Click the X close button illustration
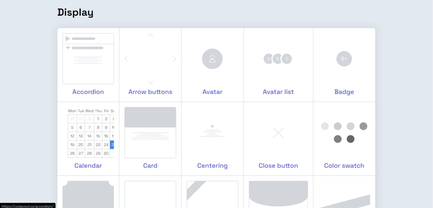Image resolution: width=433 pixels, height=208 pixels. click(x=278, y=132)
